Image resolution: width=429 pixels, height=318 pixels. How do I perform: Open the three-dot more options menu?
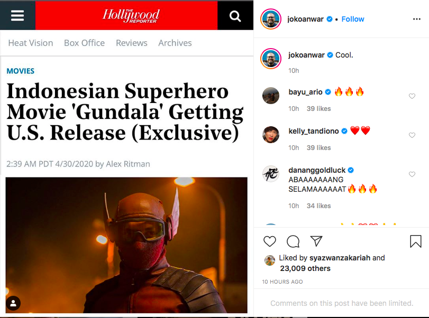[x=417, y=19]
